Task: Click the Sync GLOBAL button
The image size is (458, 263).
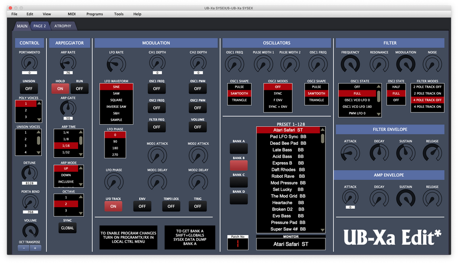Action: (68, 228)
